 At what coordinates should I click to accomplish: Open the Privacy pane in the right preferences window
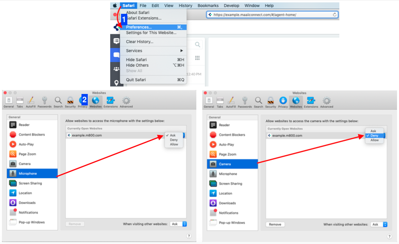point(283,102)
